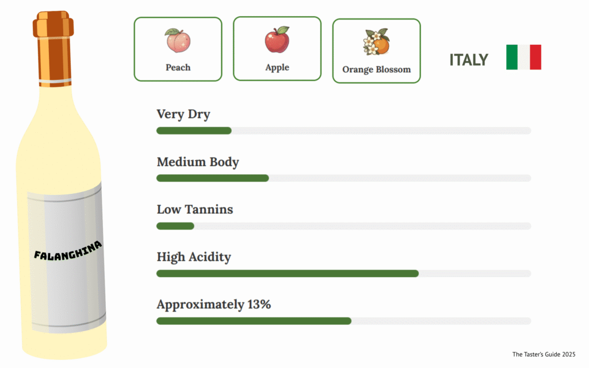589x368 pixels.
Task: Select the Orange Blossom card label
Action: (376, 70)
